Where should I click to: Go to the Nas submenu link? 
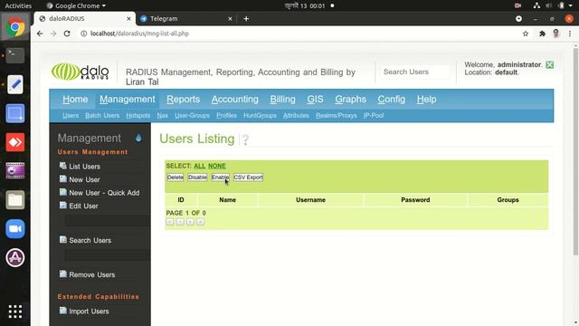pos(163,115)
